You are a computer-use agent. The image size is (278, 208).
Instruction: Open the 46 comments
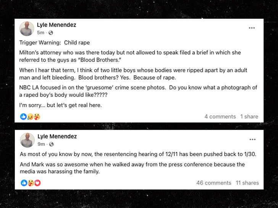pyautogui.click(x=214, y=183)
